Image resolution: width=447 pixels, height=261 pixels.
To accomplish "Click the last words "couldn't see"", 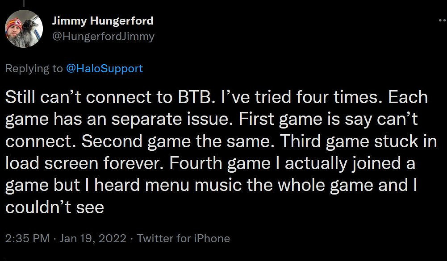I will [x=54, y=207].
